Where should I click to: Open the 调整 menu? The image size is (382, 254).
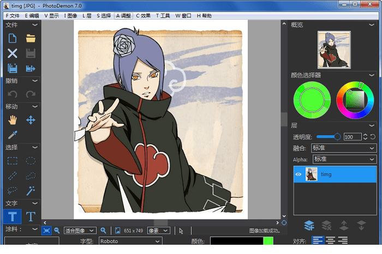123,16
